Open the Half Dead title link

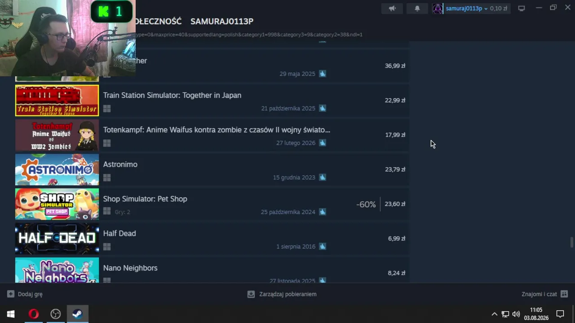(119, 233)
